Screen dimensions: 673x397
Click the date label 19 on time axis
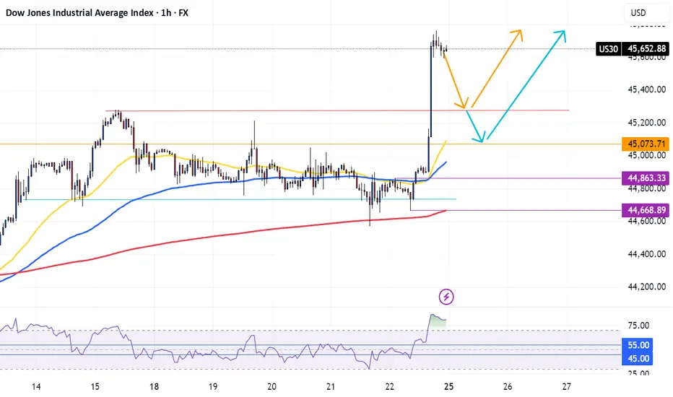pos(213,387)
